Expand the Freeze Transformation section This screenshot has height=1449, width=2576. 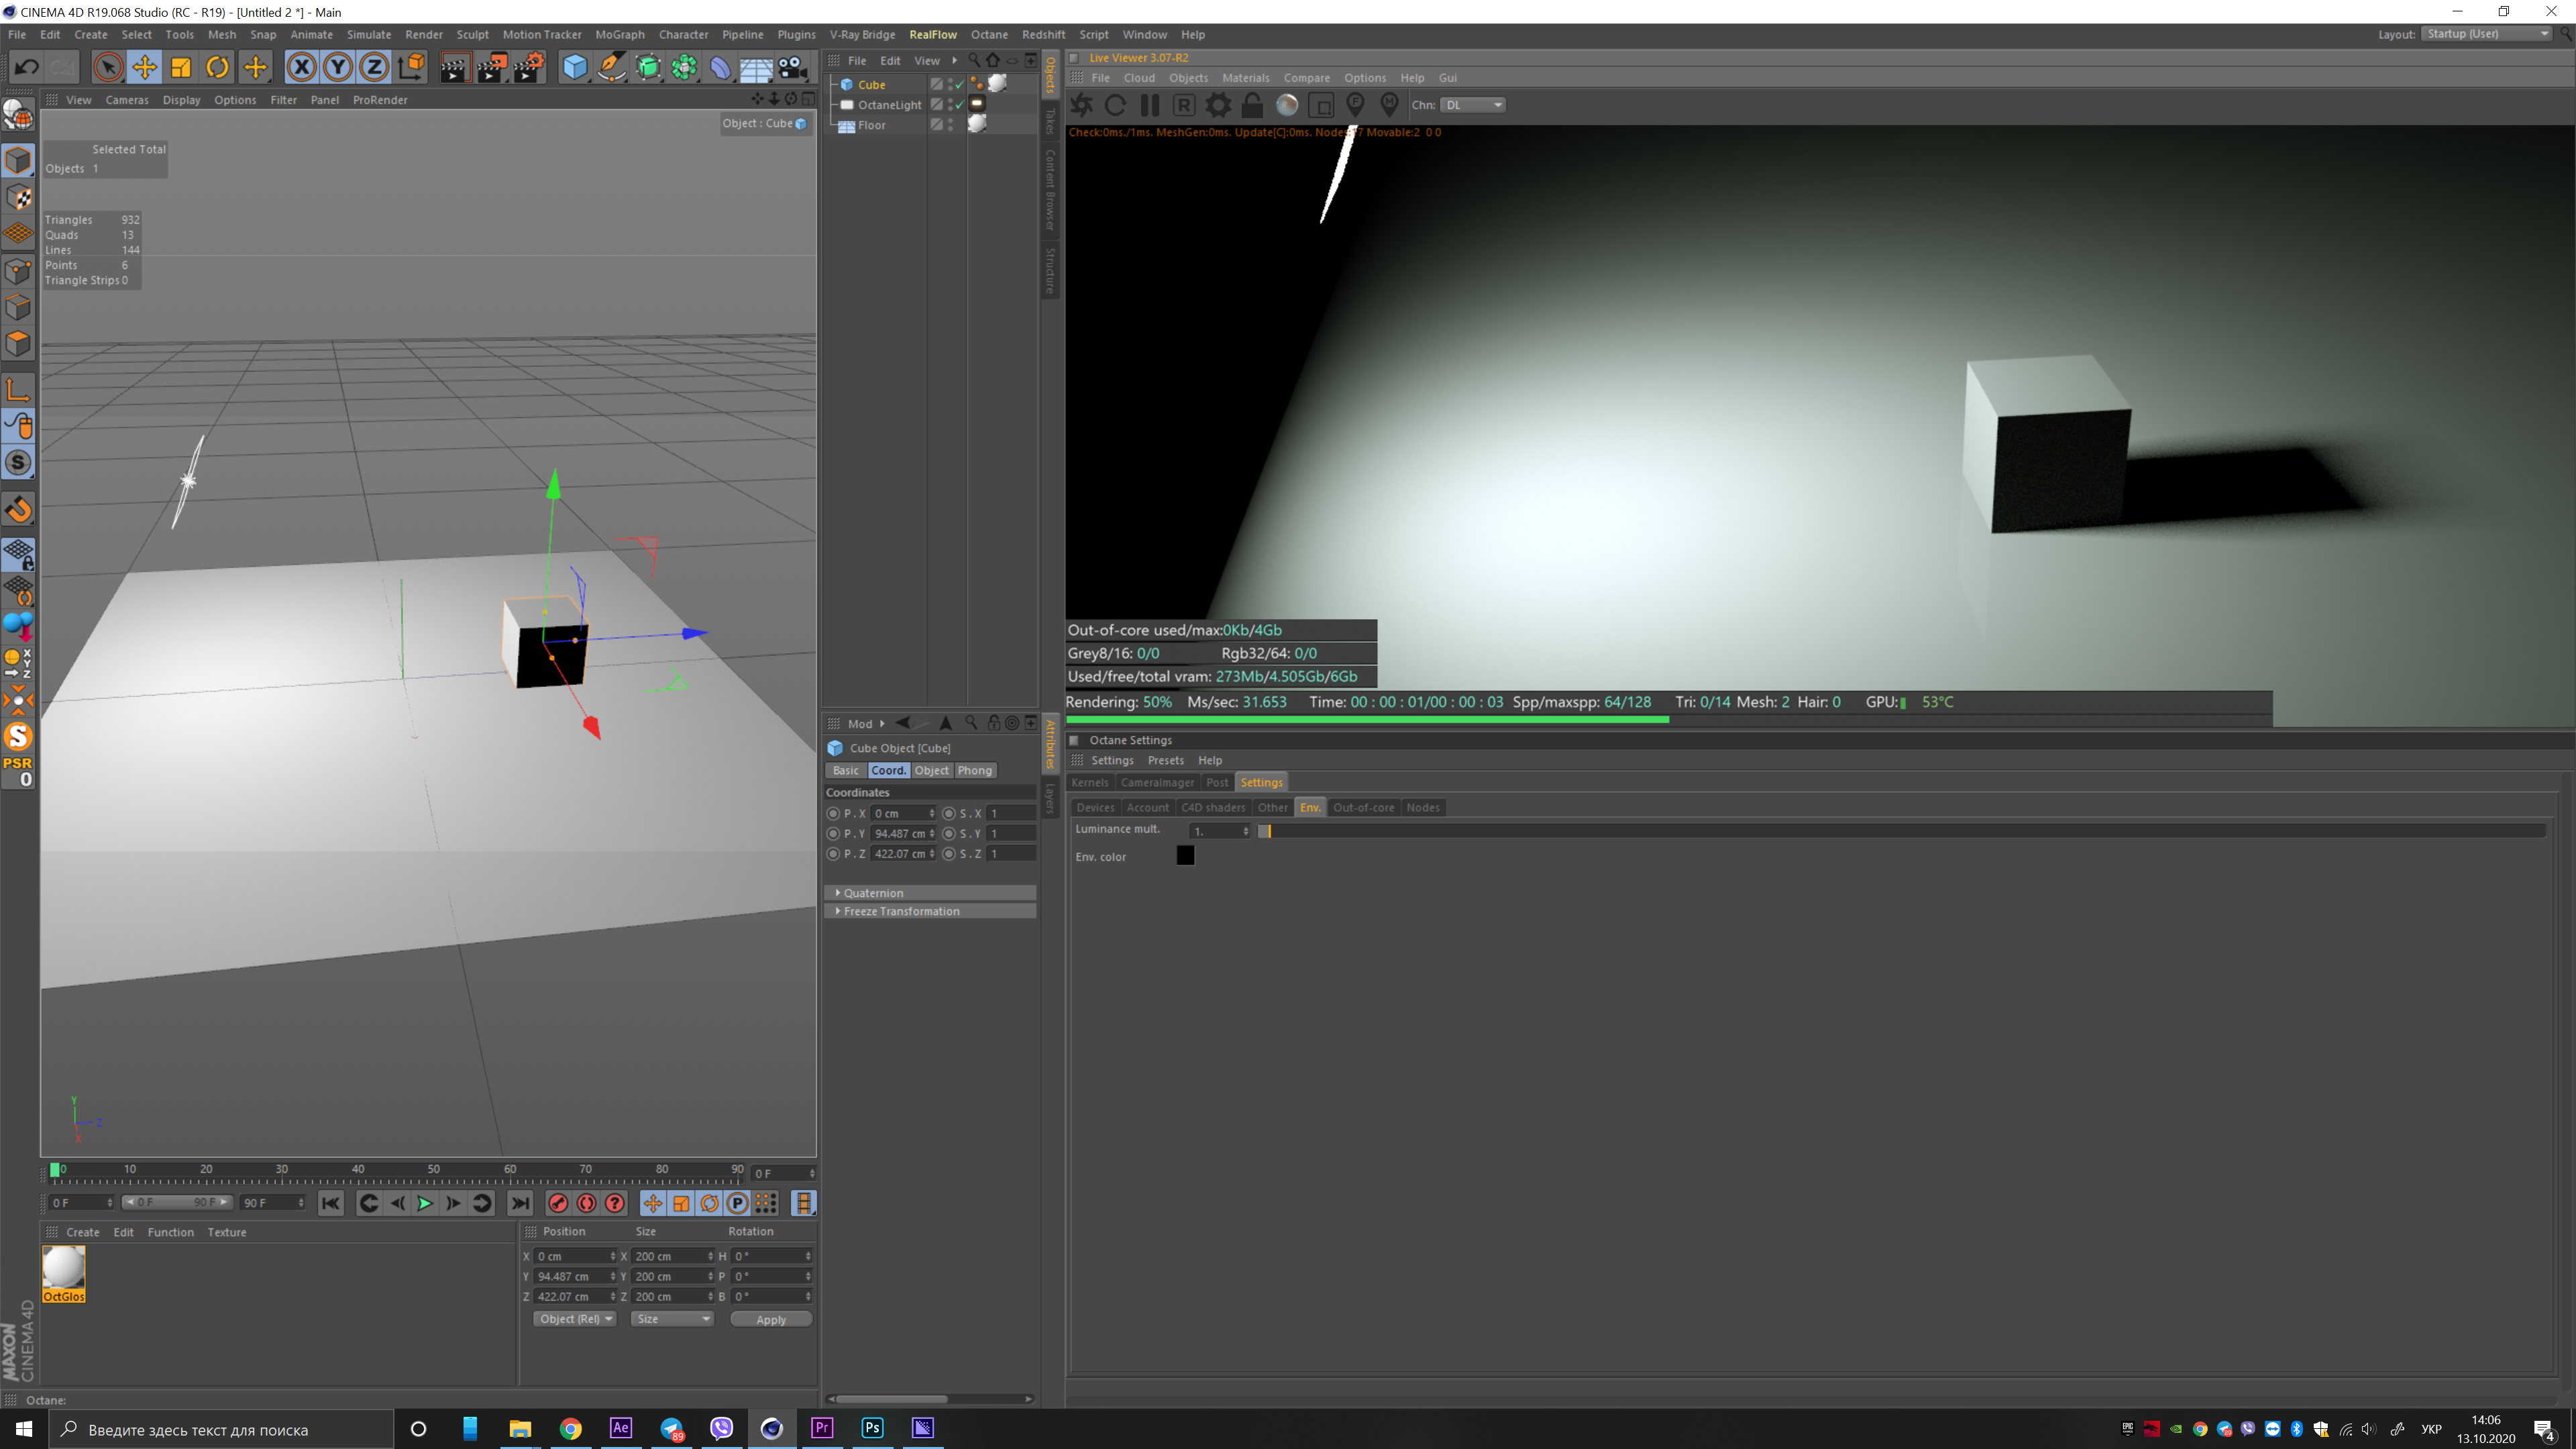coord(930,911)
